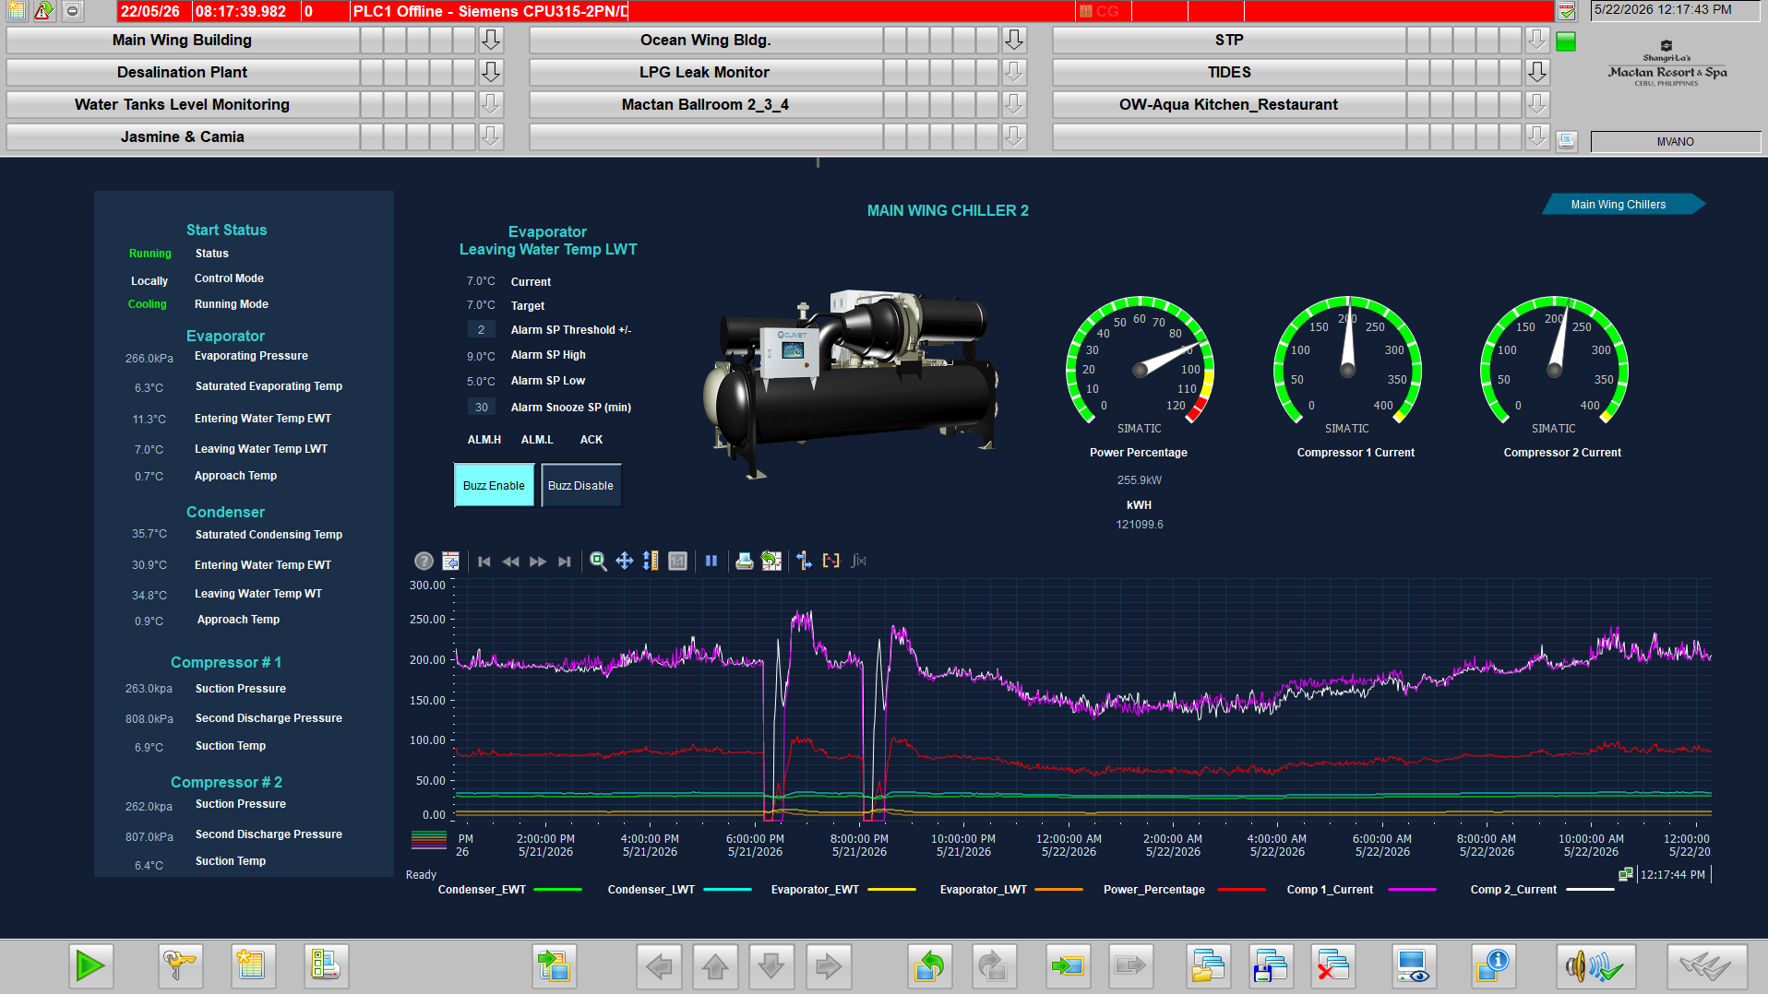Viewport: 1768px width, 994px height.
Task: Delete screen composition with red X
Action: [1333, 966]
